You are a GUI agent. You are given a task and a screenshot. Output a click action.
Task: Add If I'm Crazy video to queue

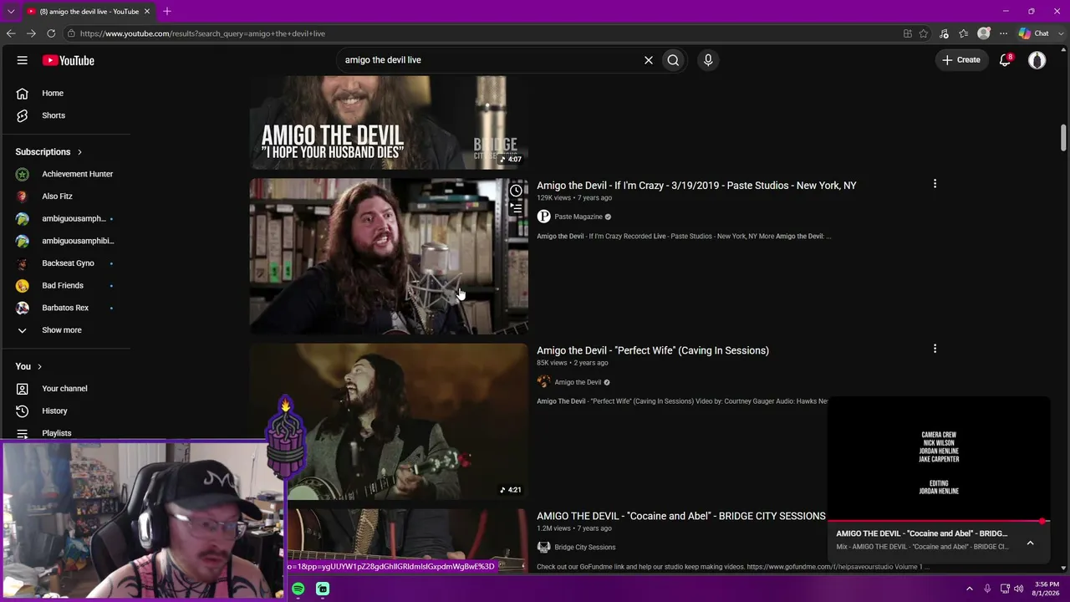pos(517,210)
